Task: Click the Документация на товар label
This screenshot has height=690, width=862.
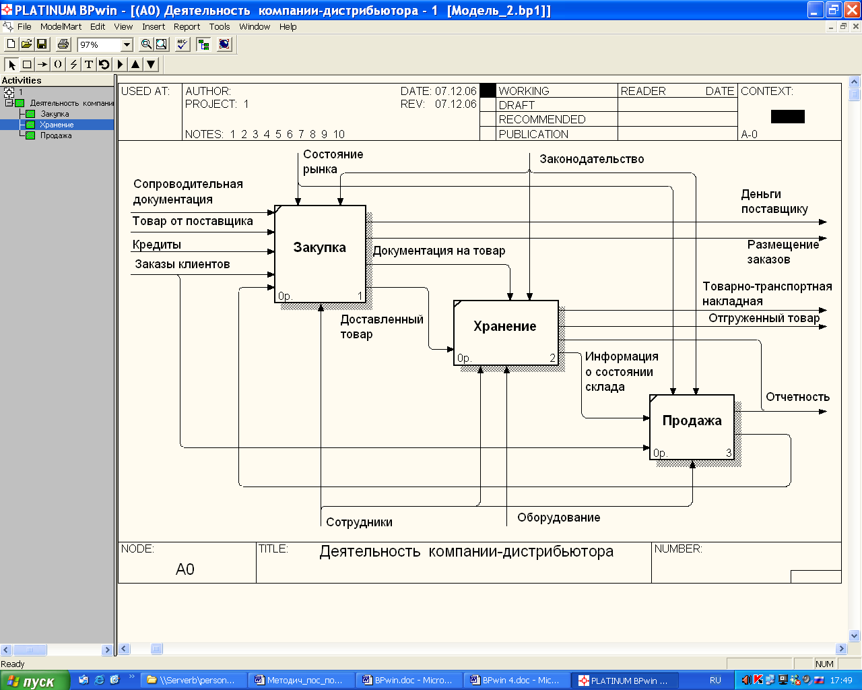Action: tap(439, 251)
